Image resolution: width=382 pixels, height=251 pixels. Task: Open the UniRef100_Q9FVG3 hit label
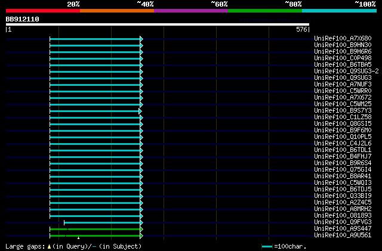(343, 222)
